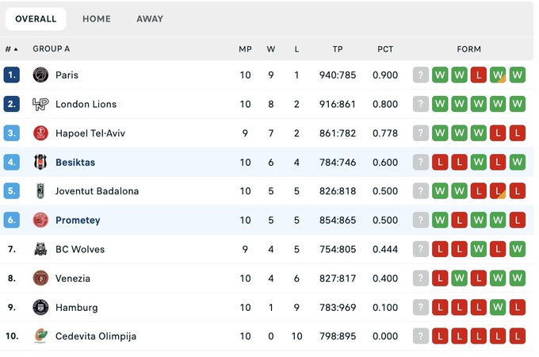Image resolution: width=539 pixels, height=357 pixels.
Task: Open the Hamburg team link
Action: click(77, 307)
